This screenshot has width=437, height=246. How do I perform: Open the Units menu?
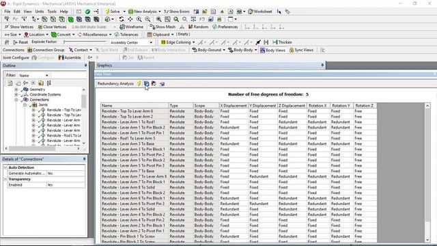[40, 12]
